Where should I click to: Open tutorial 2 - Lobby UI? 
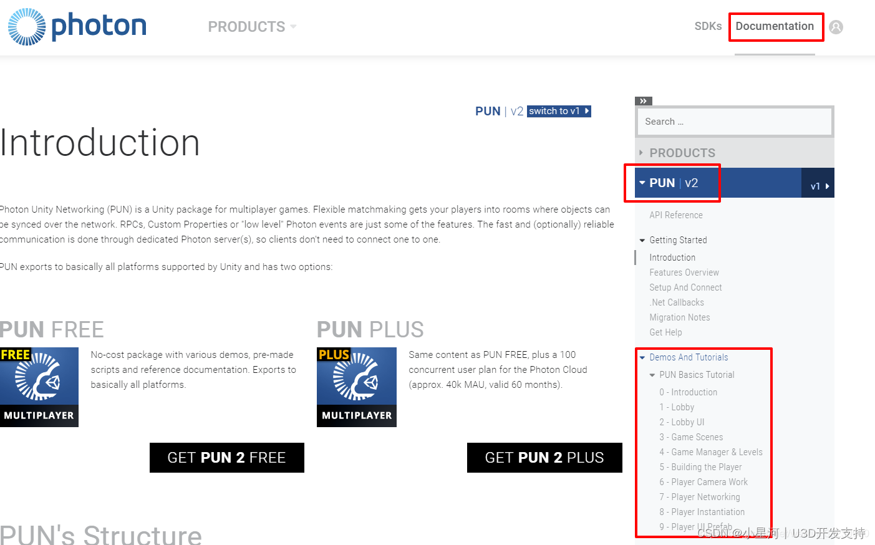pos(682,422)
